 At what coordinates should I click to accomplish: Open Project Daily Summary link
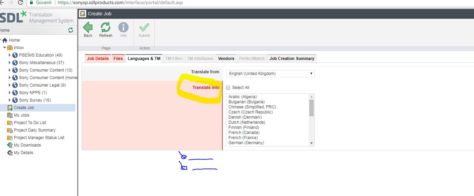pos(35,130)
